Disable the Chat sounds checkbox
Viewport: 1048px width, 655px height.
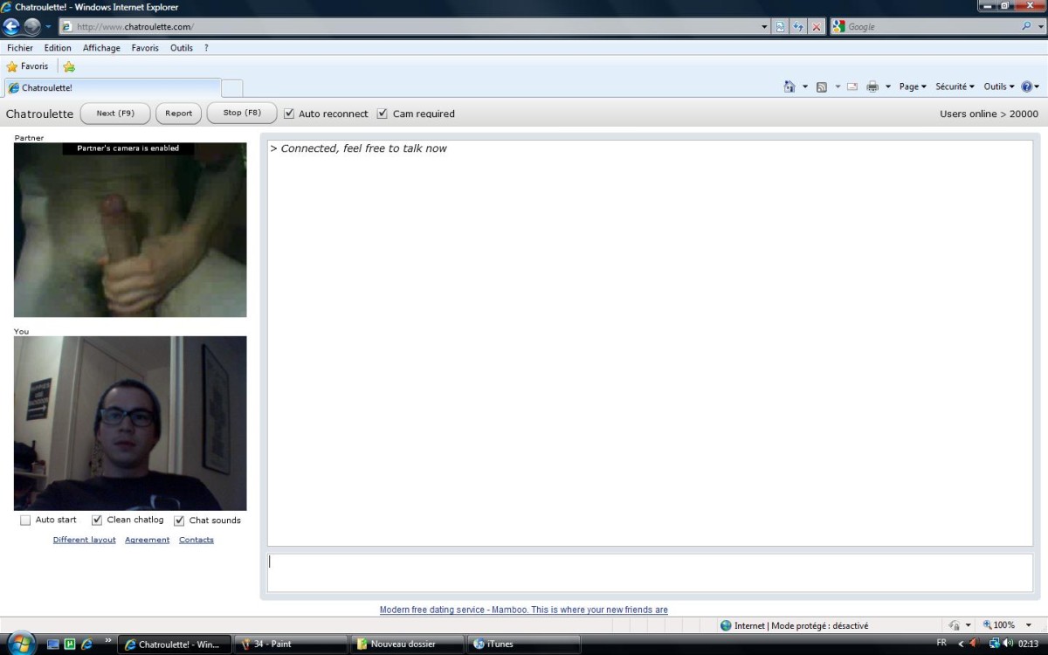click(179, 521)
